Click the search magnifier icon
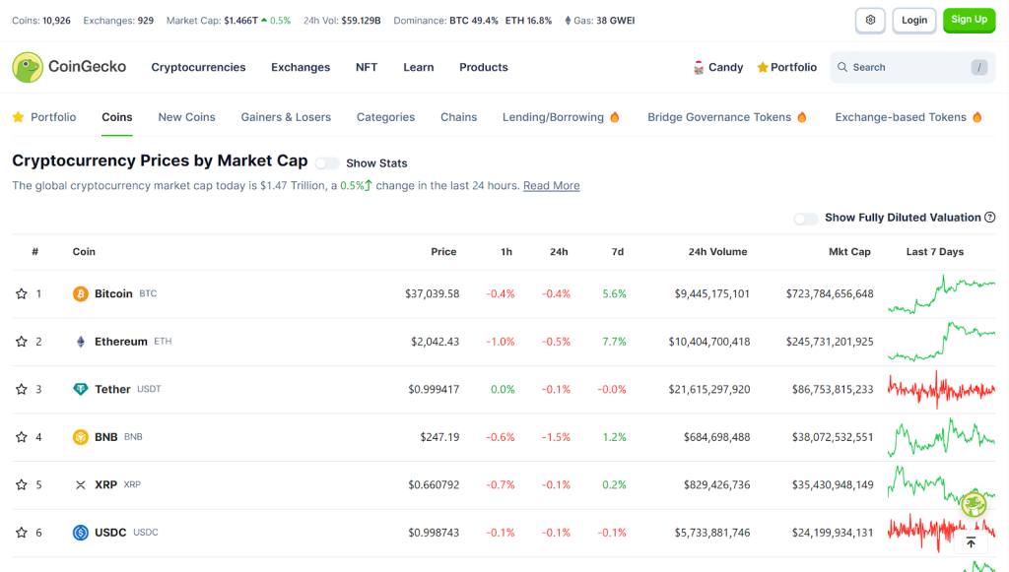This screenshot has height=572, width=1009. (842, 67)
